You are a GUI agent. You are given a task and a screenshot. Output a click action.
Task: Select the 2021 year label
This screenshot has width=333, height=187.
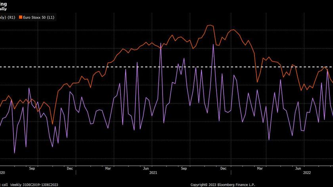[x=153, y=173]
